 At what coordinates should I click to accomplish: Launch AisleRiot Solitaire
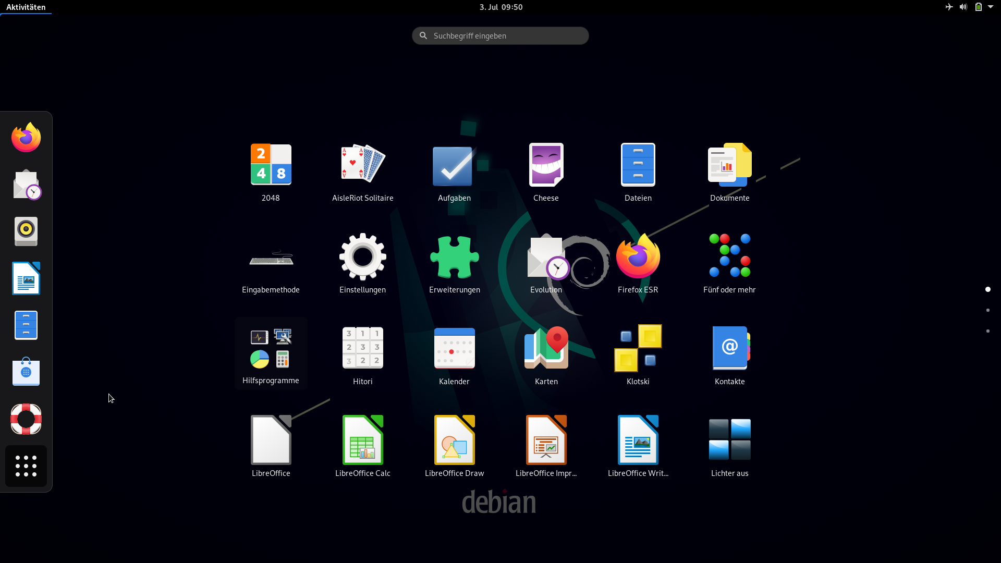(x=362, y=173)
